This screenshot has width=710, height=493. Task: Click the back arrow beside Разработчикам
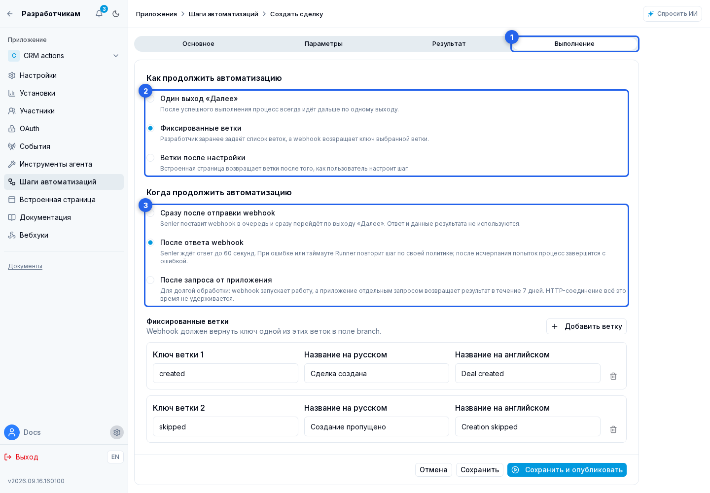[x=10, y=14]
